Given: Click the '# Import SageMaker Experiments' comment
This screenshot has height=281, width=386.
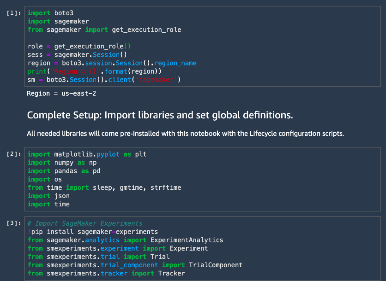Looking at the screenshot, I should (x=85, y=223).
